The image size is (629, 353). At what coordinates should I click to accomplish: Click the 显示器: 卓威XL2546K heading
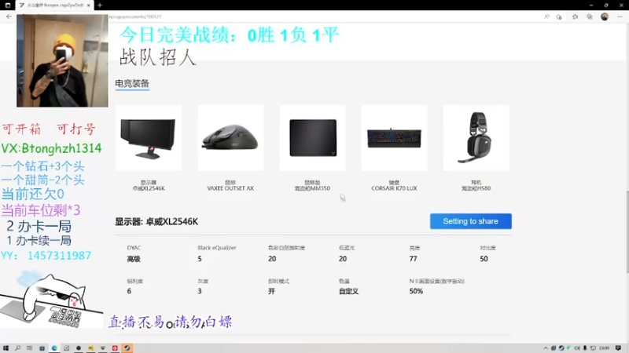click(156, 222)
